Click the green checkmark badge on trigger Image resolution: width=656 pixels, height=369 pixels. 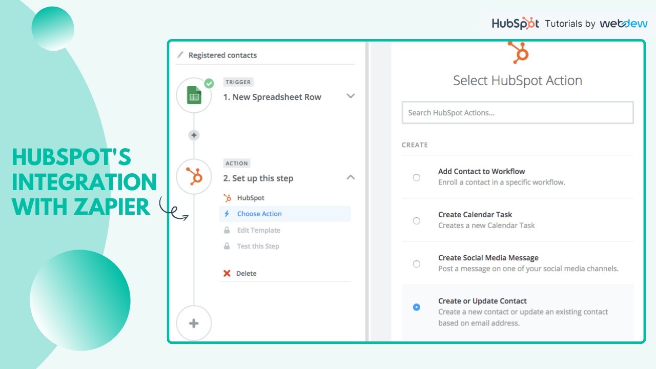(x=209, y=83)
